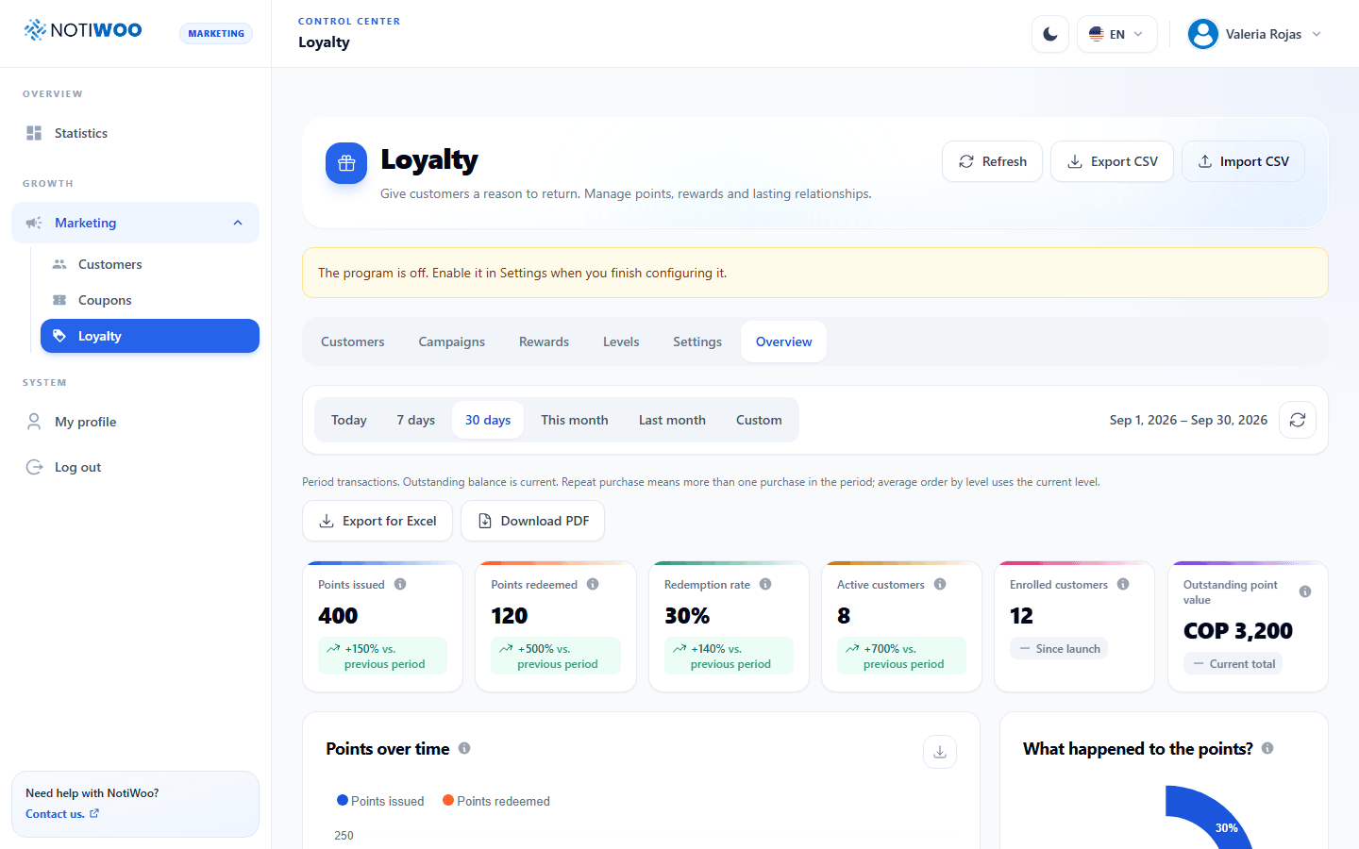Expand the Valeria Rojas account menu
The width and height of the screenshot is (1359, 849).
click(x=1254, y=34)
